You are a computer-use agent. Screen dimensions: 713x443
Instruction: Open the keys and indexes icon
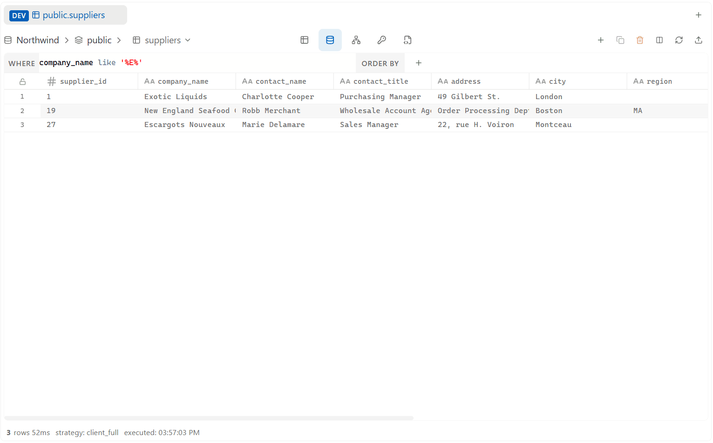(x=382, y=40)
